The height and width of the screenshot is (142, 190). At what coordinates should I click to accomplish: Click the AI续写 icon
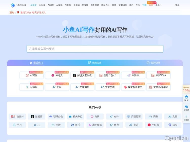click(28, 87)
